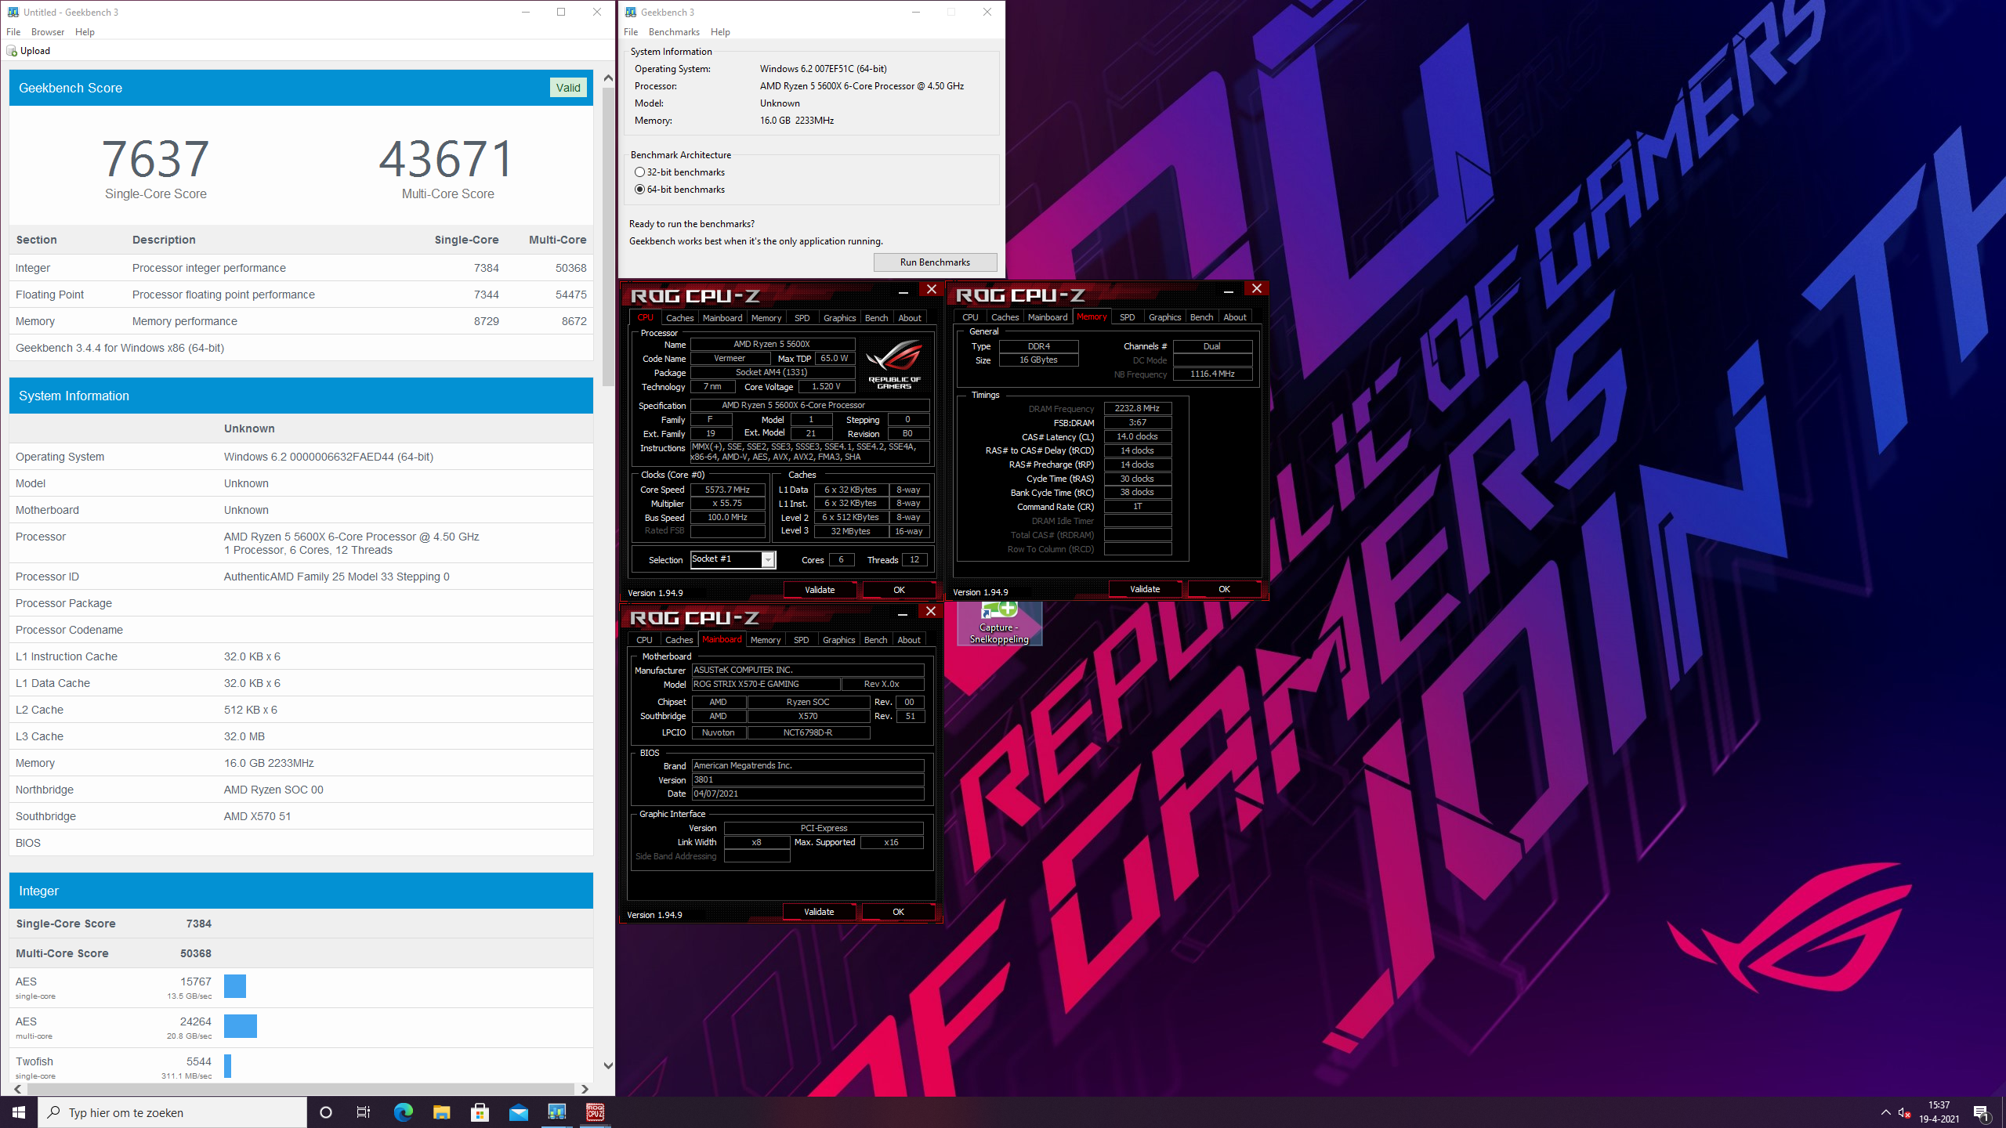Click Validate in CPU-Z CPU window
This screenshot has height=1128, width=2006.
[820, 590]
